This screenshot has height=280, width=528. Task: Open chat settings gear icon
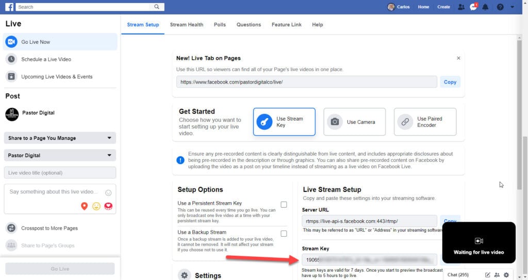tap(506, 275)
